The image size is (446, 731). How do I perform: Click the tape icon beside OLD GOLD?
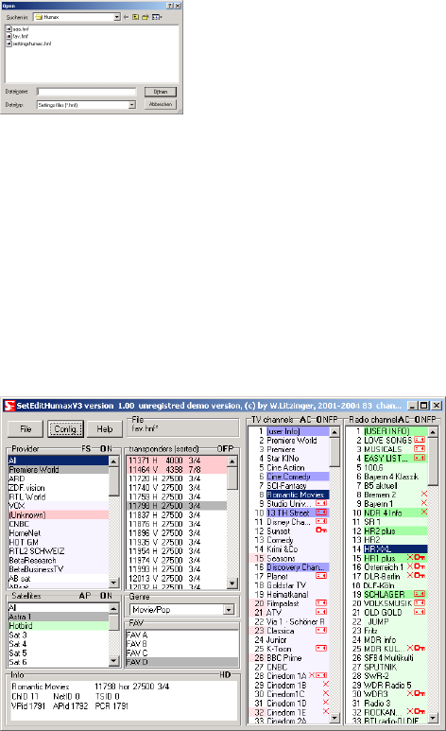(x=420, y=612)
